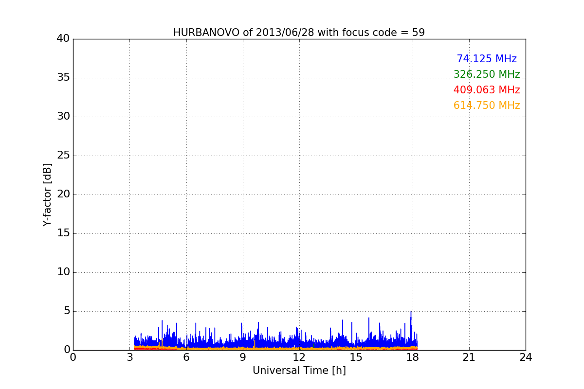The width and height of the screenshot is (584, 389).
Task: Select the 74.125 MHz legend label
Action: pyautogui.click(x=487, y=59)
